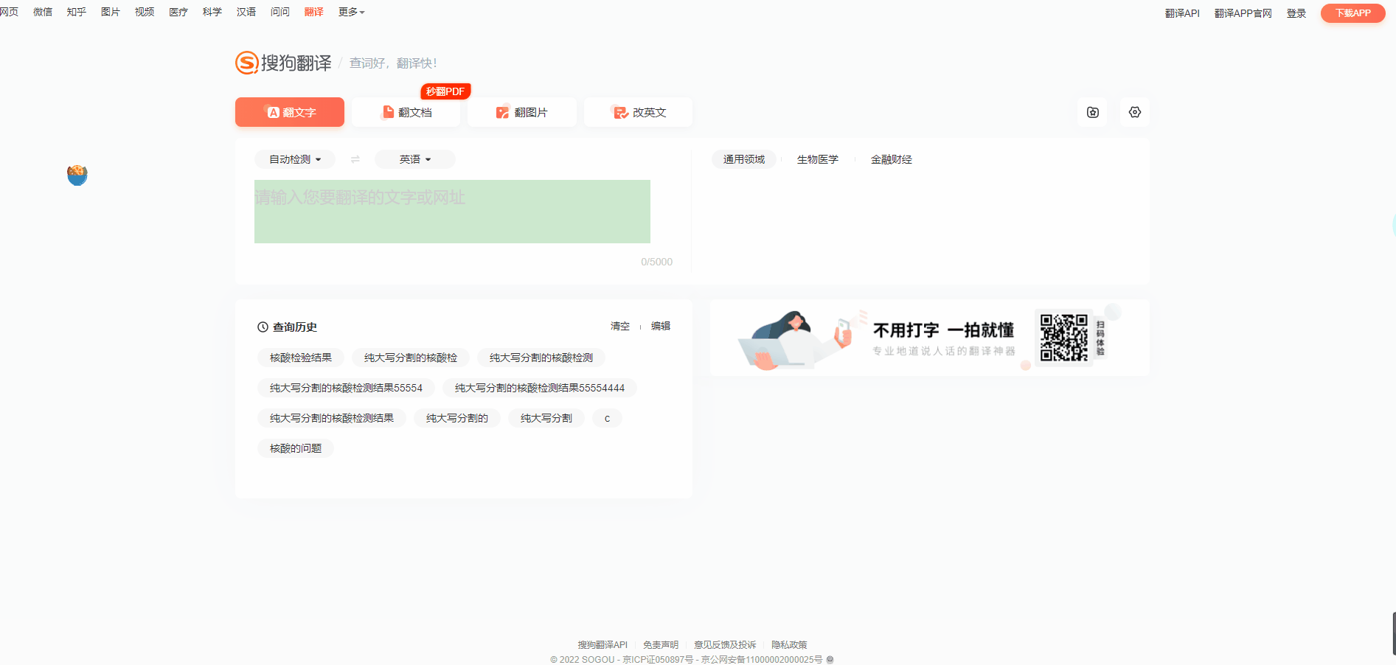The image size is (1396, 665).
Task: Swap source and target languages
Action: point(355,159)
